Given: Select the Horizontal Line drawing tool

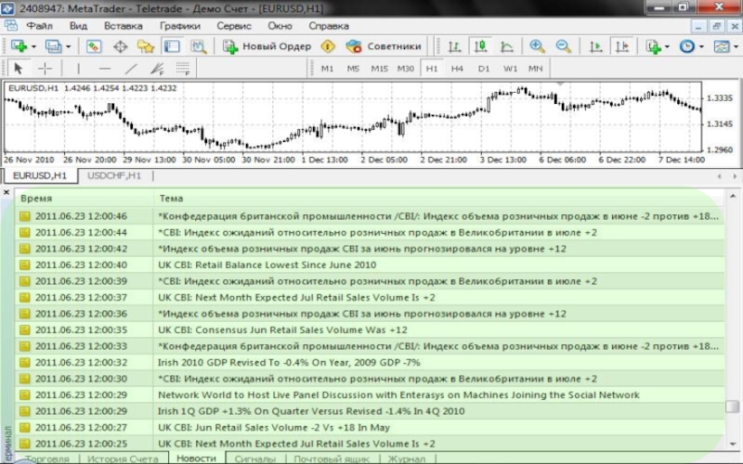Looking at the screenshot, I should (105, 69).
